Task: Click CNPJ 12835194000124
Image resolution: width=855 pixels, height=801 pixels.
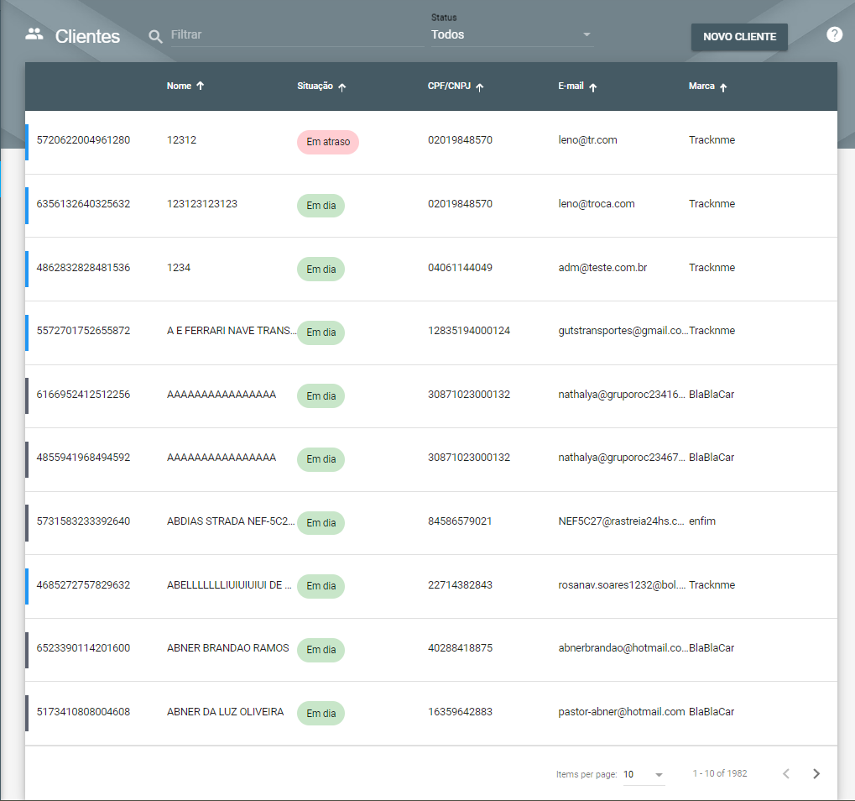Action: 469,331
